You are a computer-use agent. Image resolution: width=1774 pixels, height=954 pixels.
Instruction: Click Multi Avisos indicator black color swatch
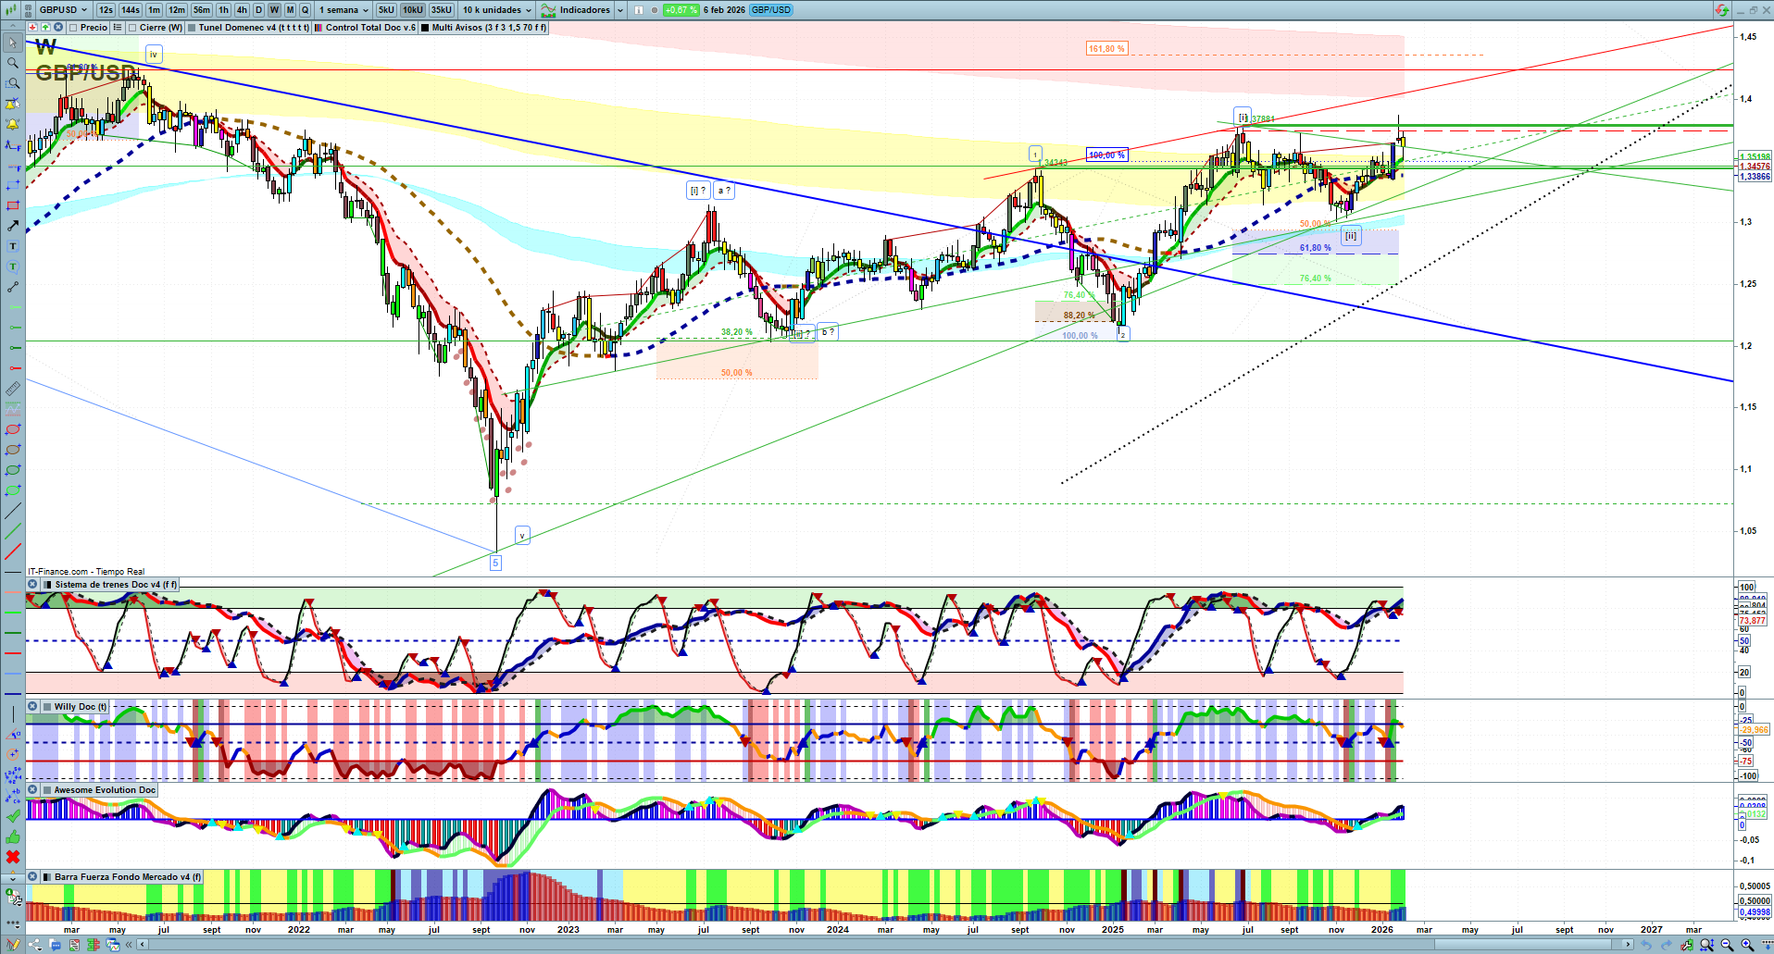pyautogui.click(x=425, y=28)
